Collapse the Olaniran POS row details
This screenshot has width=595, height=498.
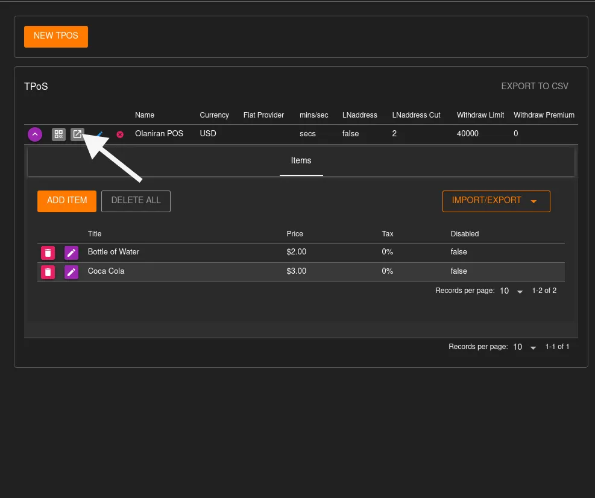click(x=35, y=134)
